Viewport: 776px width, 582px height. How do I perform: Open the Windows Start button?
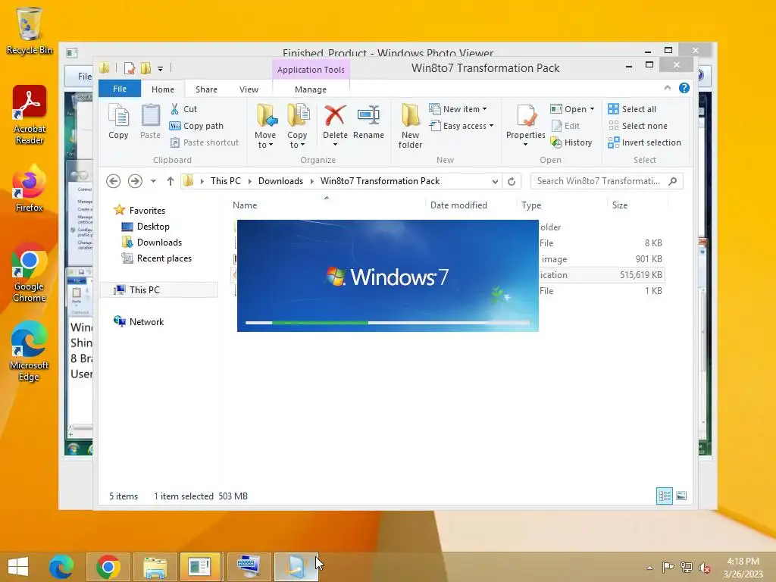pyautogui.click(x=18, y=567)
